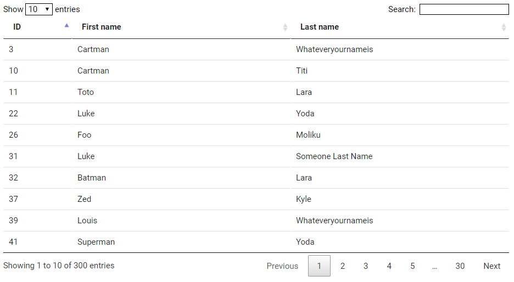Click the Next page button
Screen dimensions: 514x282
[x=491, y=266]
